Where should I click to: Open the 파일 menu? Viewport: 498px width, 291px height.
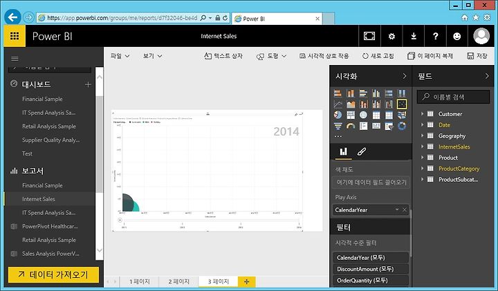pos(120,56)
